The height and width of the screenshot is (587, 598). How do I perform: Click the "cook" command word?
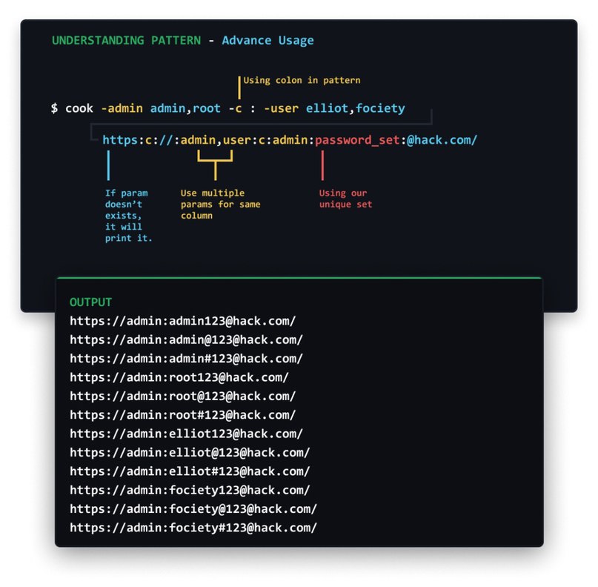point(79,108)
